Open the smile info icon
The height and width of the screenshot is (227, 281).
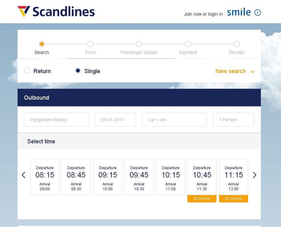click(258, 13)
